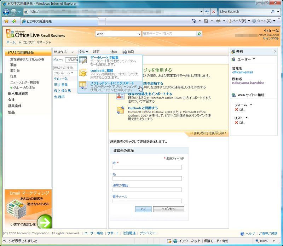Image resolution: width=283 pixels, height=246 pixels.
Task: Click the 共有 panel help question mark
Action: (275, 52)
